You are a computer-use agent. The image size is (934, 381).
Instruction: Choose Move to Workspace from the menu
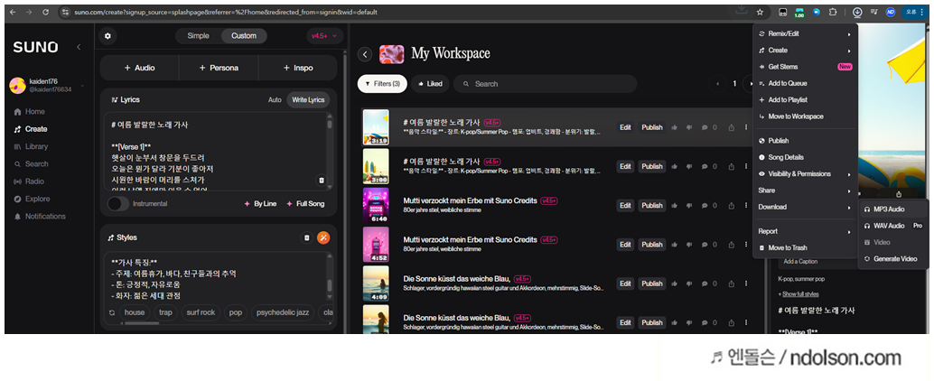[804, 116]
